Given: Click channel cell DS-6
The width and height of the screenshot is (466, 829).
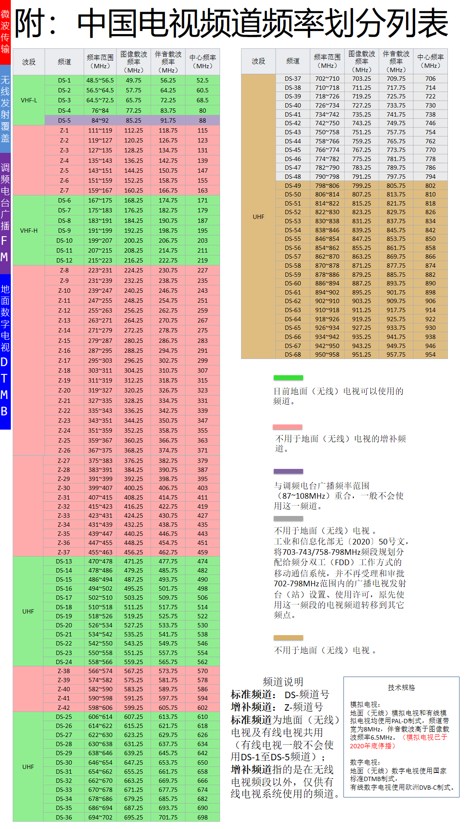Looking at the screenshot, I should pyautogui.click(x=64, y=200).
